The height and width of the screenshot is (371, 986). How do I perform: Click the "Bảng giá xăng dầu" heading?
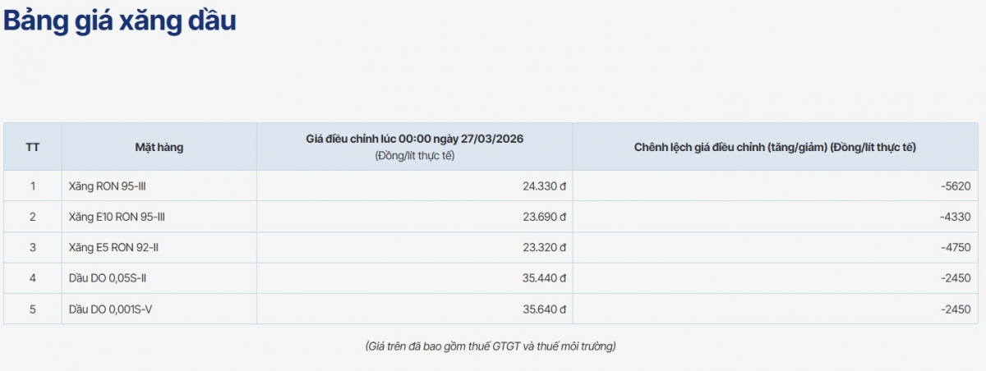tap(120, 21)
